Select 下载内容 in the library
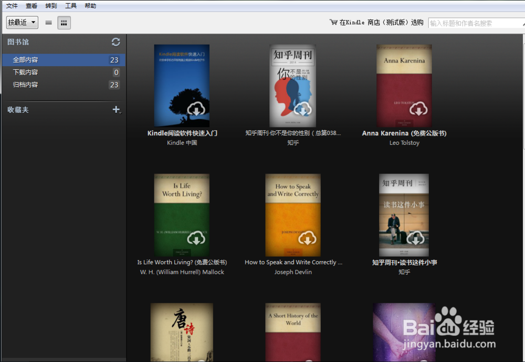 64,72
